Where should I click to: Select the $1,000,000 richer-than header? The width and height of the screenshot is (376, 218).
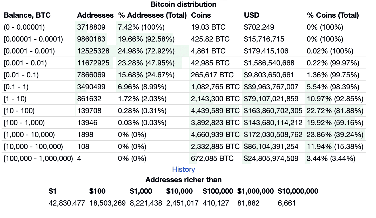point(255,191)
